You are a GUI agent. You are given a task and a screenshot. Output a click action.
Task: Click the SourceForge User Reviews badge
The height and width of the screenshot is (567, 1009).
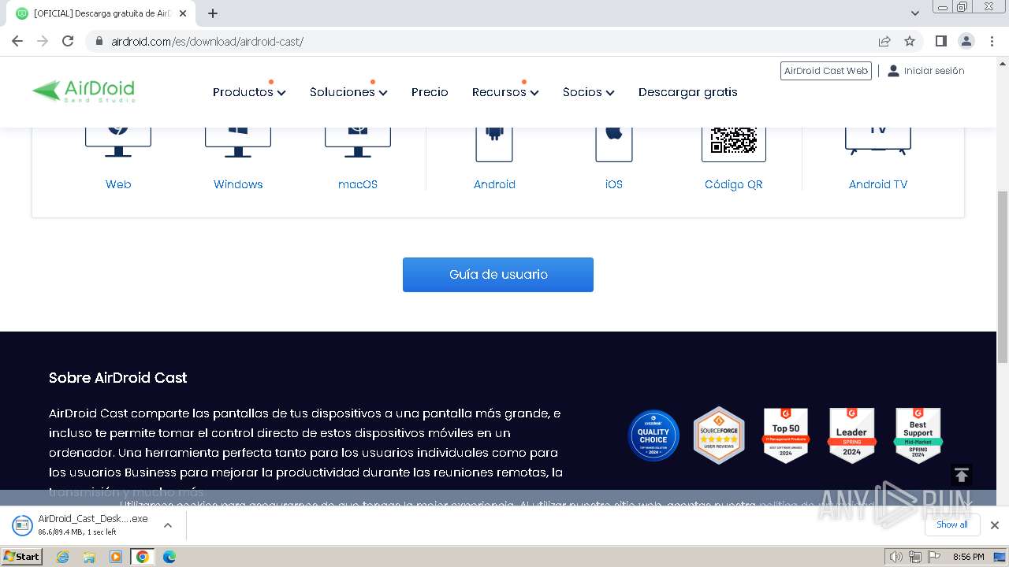[719, 435]
